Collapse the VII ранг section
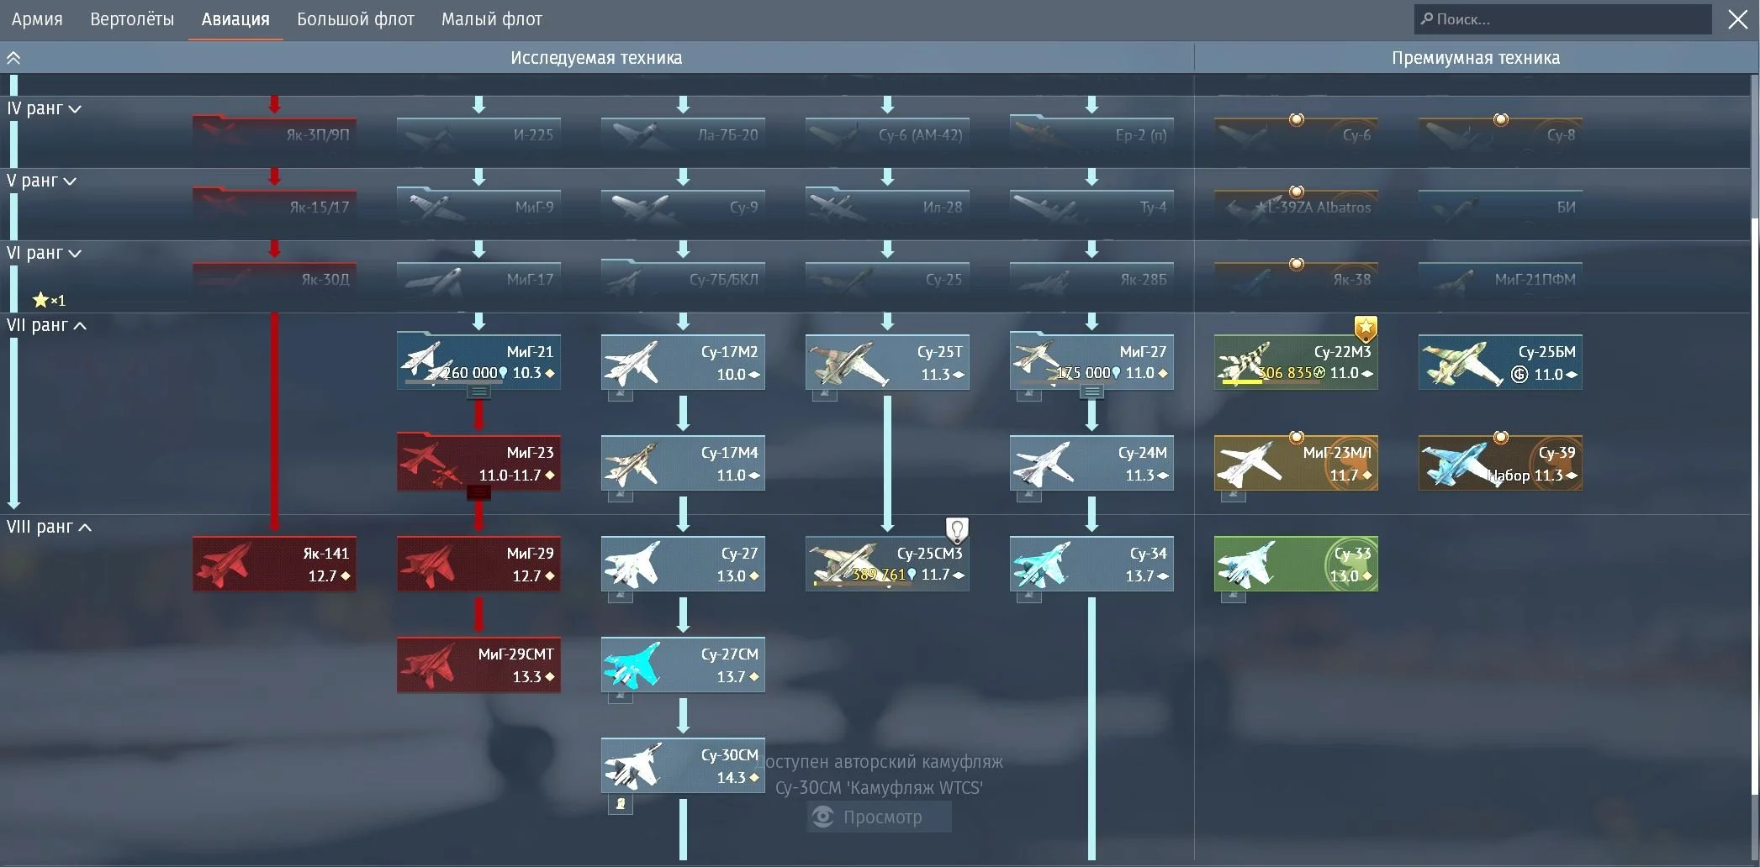 click(46, 325)
